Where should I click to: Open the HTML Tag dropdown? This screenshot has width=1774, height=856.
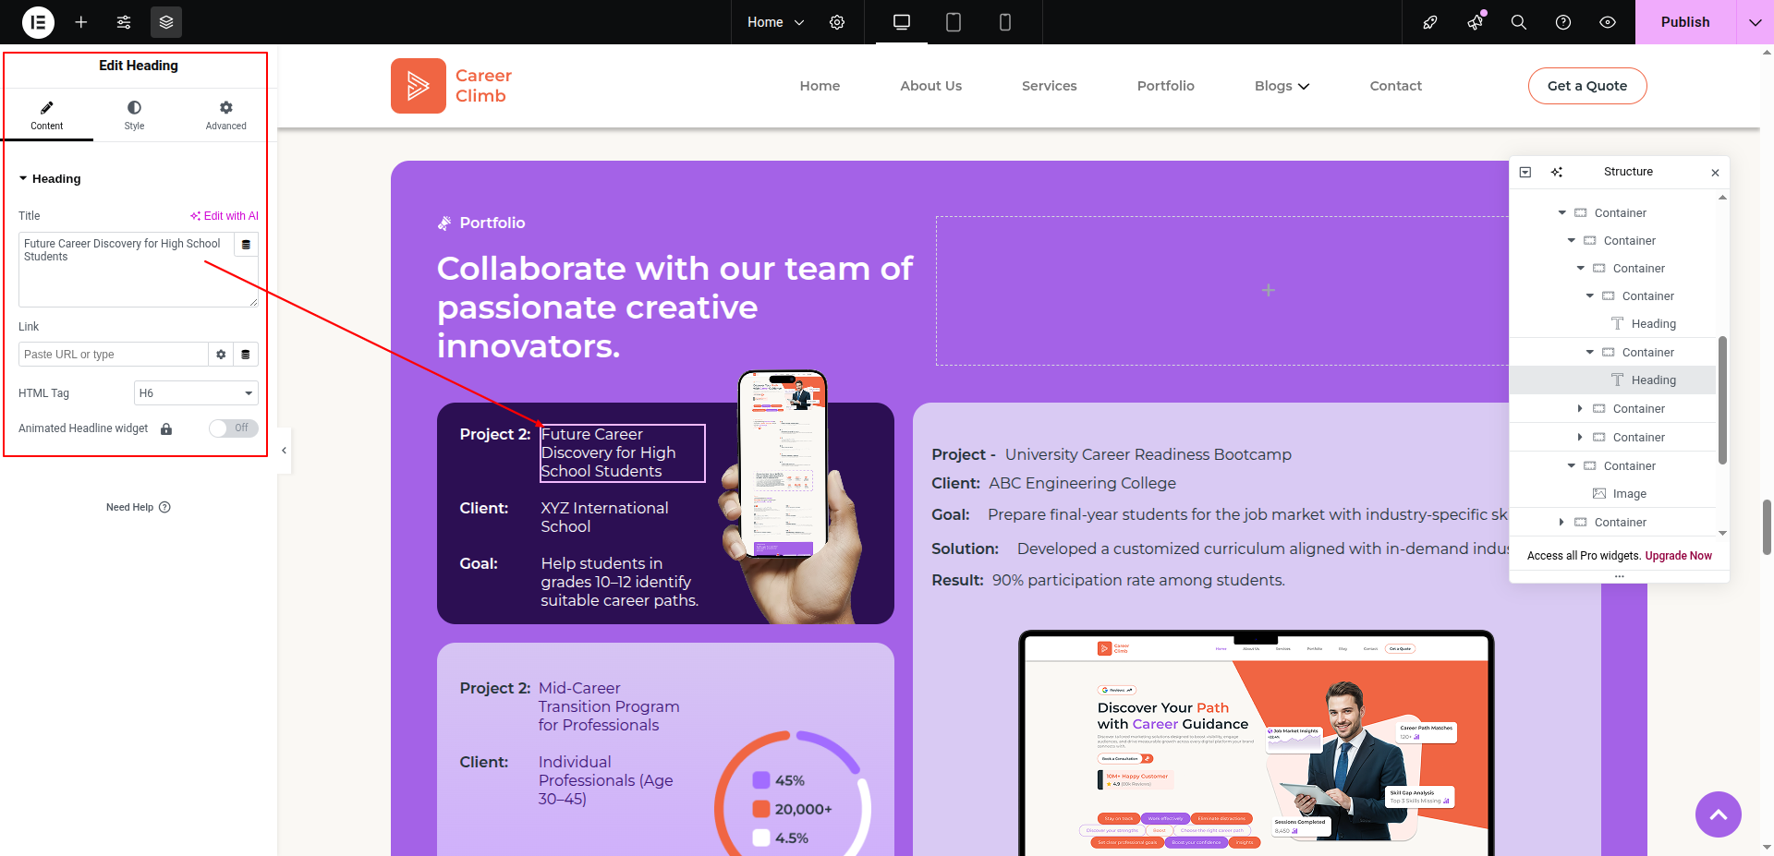pos(196,393)
